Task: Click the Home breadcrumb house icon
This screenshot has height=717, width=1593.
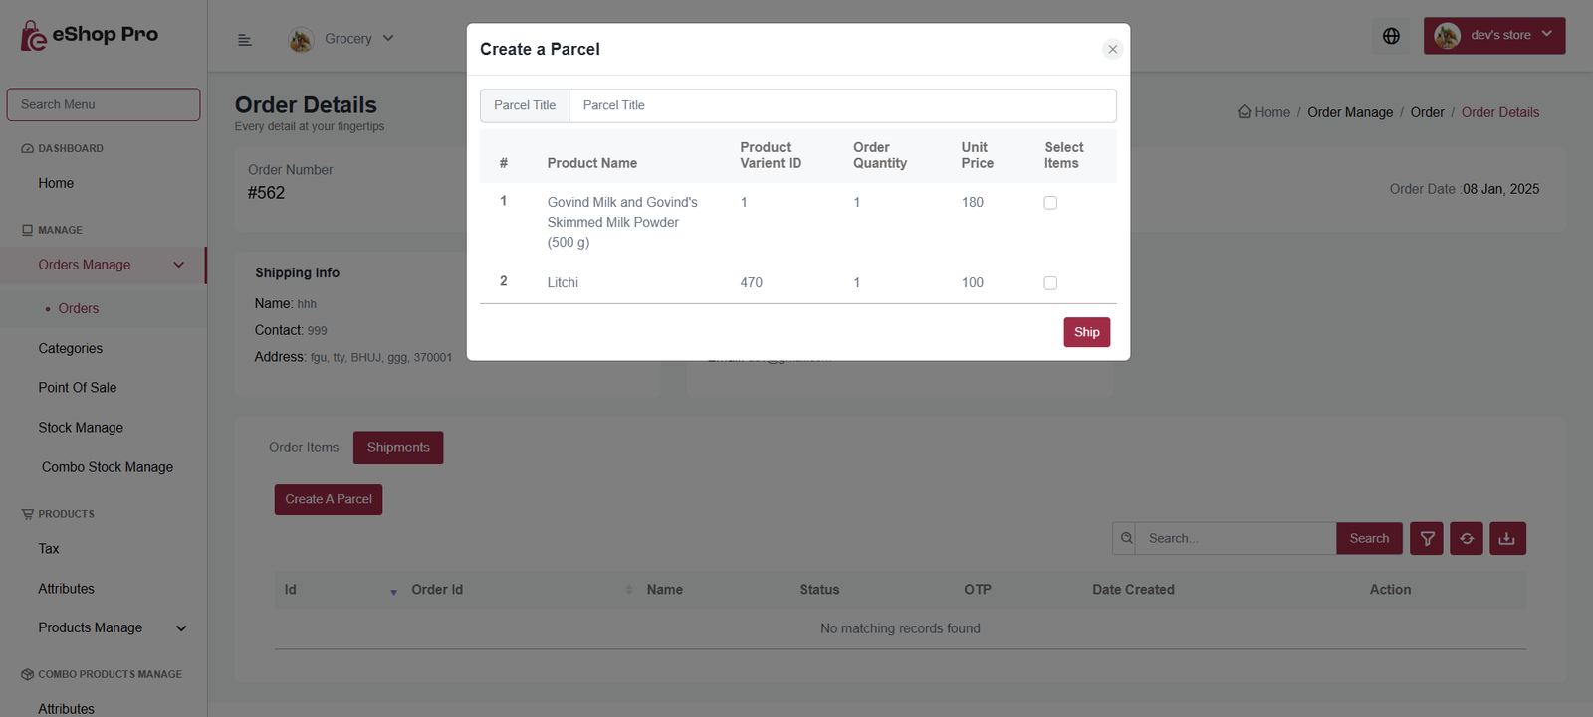Action: click(1244, 111)
